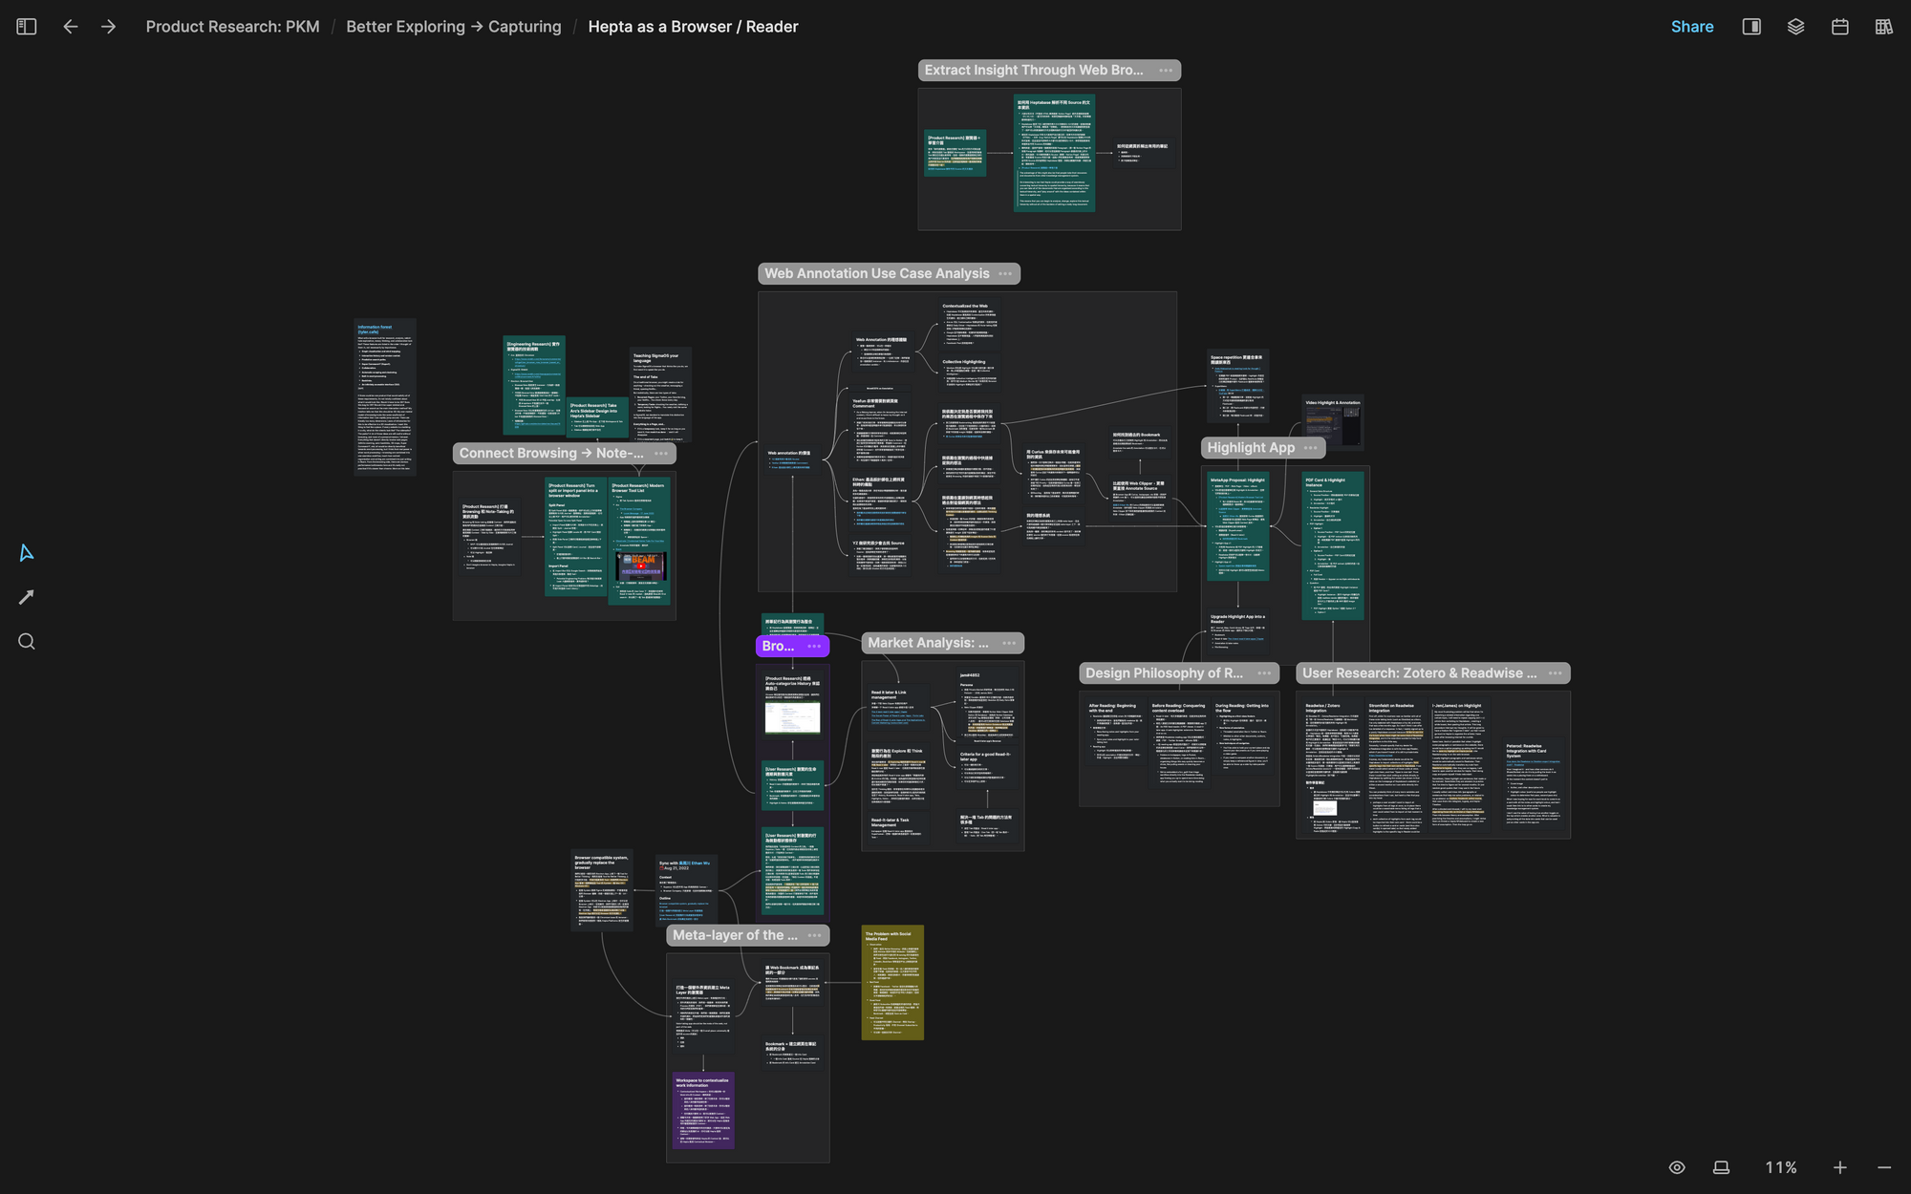Open the Highlight App section options menu
1911x1194 pixels.
(x=1310, y=448)
